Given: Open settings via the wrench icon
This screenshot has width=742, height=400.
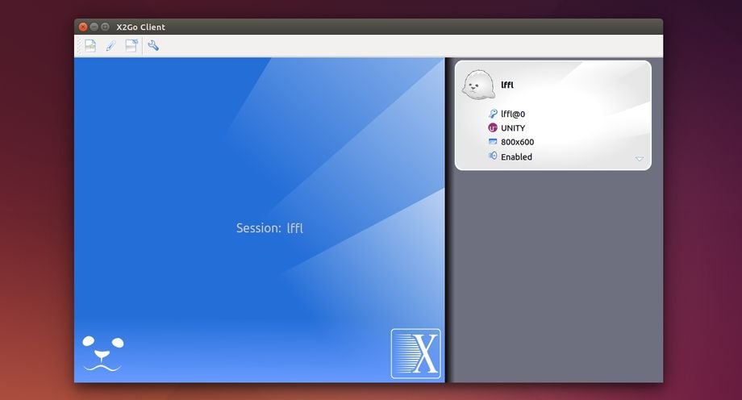Looking at the screenshot, I should click(153, 46).
